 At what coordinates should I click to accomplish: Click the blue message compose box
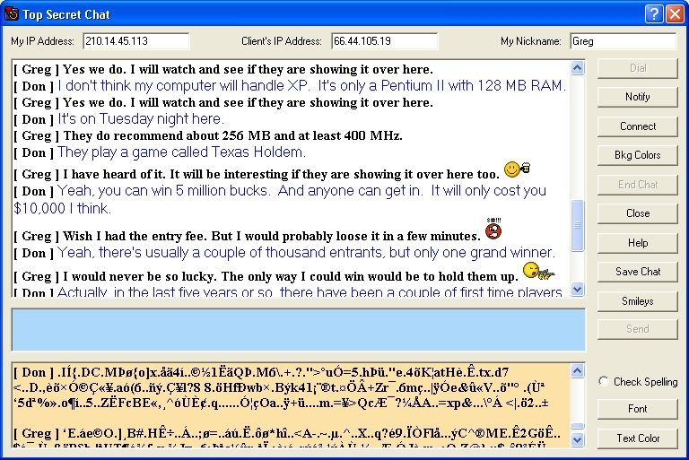[x=299, y=330]
